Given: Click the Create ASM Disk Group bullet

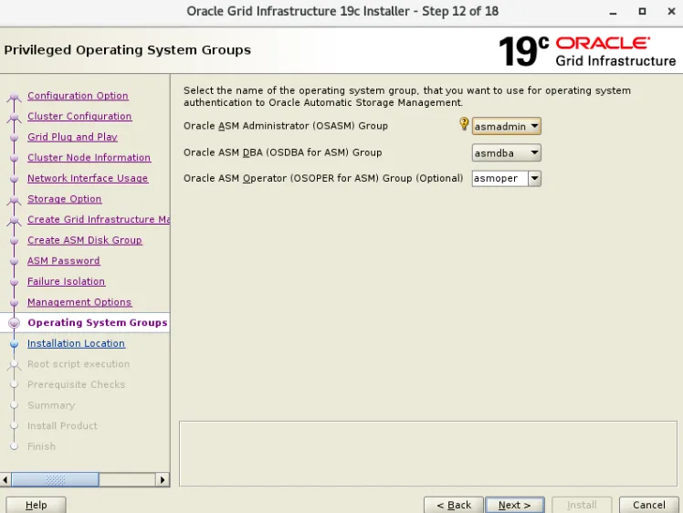Looking at the screenshot, I should (14, 241).
